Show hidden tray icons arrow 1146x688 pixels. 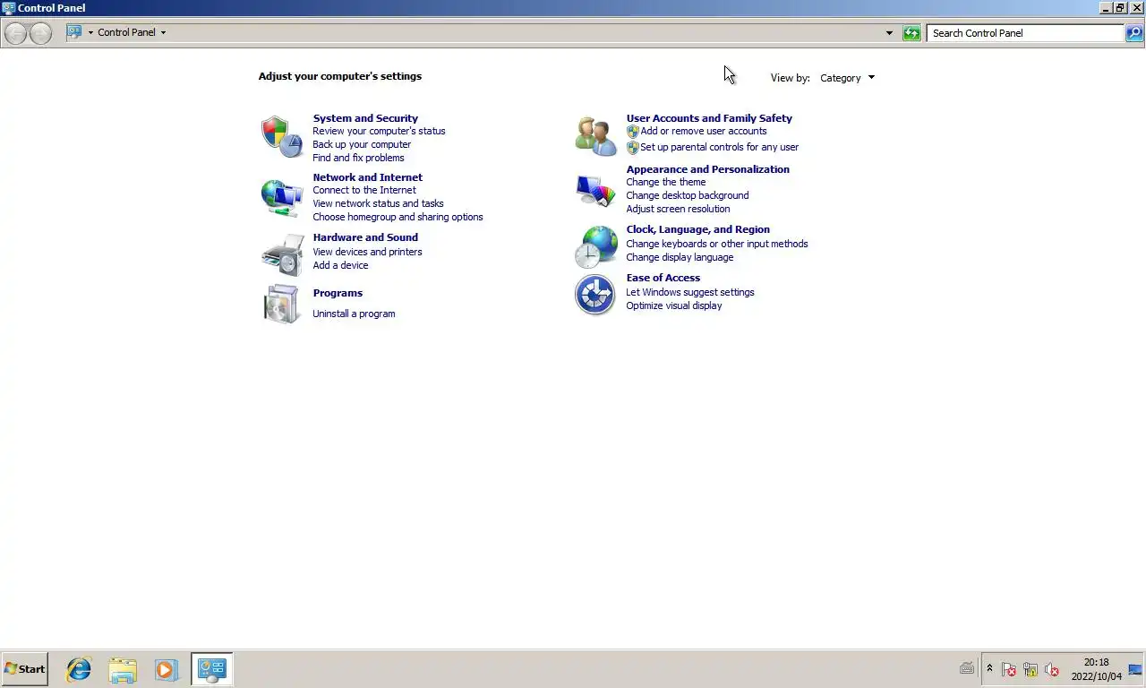tap(989, 669)
